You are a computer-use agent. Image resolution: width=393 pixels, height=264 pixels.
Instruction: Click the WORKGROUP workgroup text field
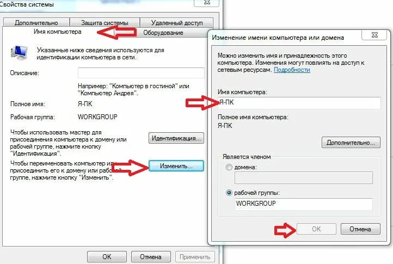[x=304, y=204]
